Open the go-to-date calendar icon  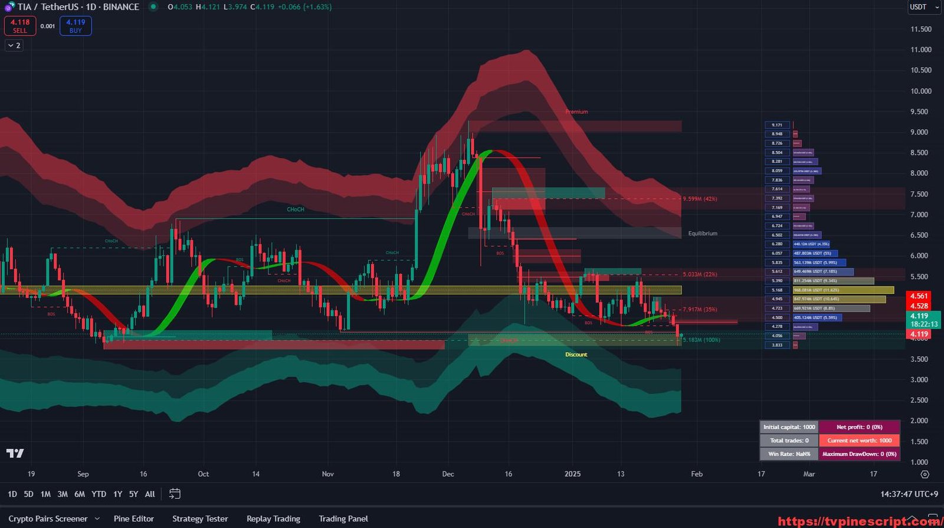click(175, 494)
